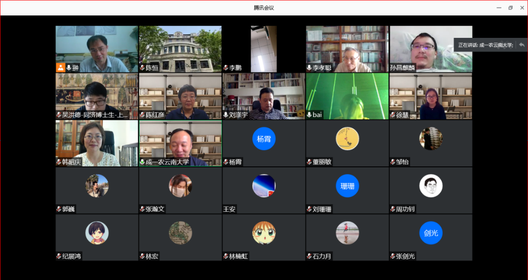Click the orange host icon on first tile
Image resolution: width=528 pixels, height=280 pixels.
click(61, 67)
